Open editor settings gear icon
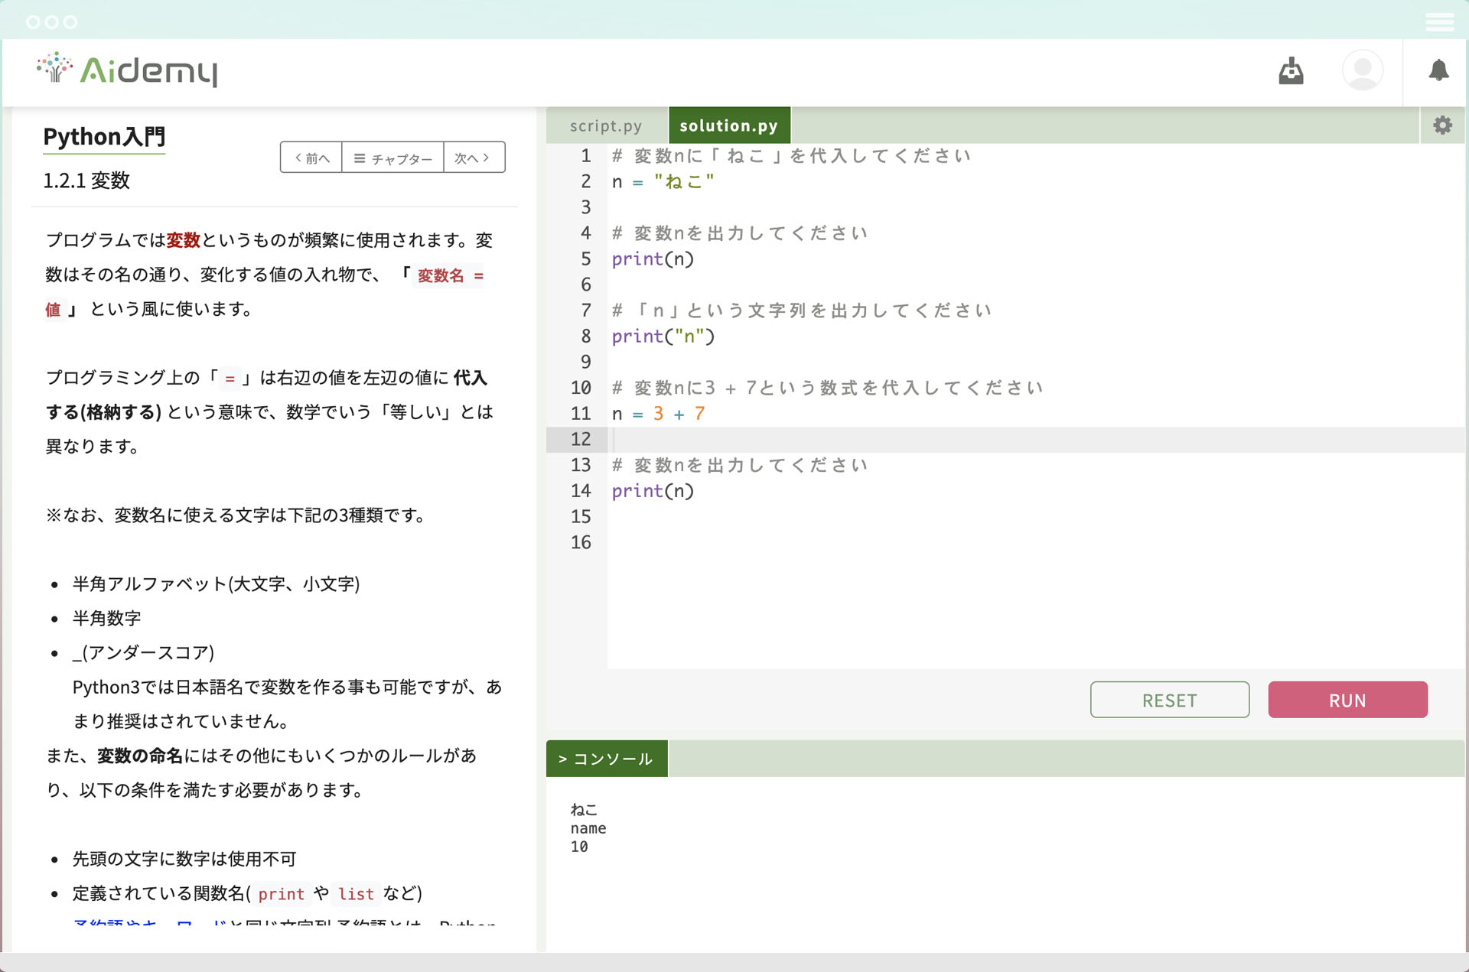Image resolution: width=1469 pixels, height=972 pixels. [1442, 125]
